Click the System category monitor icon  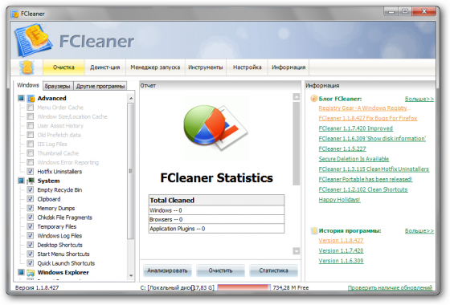pos(31,181)
